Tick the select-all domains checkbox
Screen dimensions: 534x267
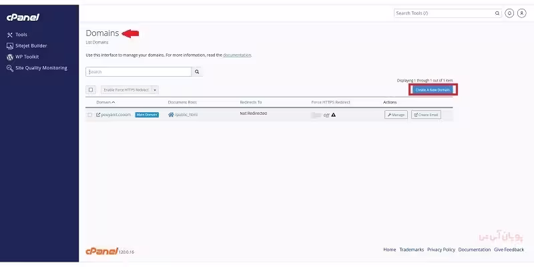(91, 90)
